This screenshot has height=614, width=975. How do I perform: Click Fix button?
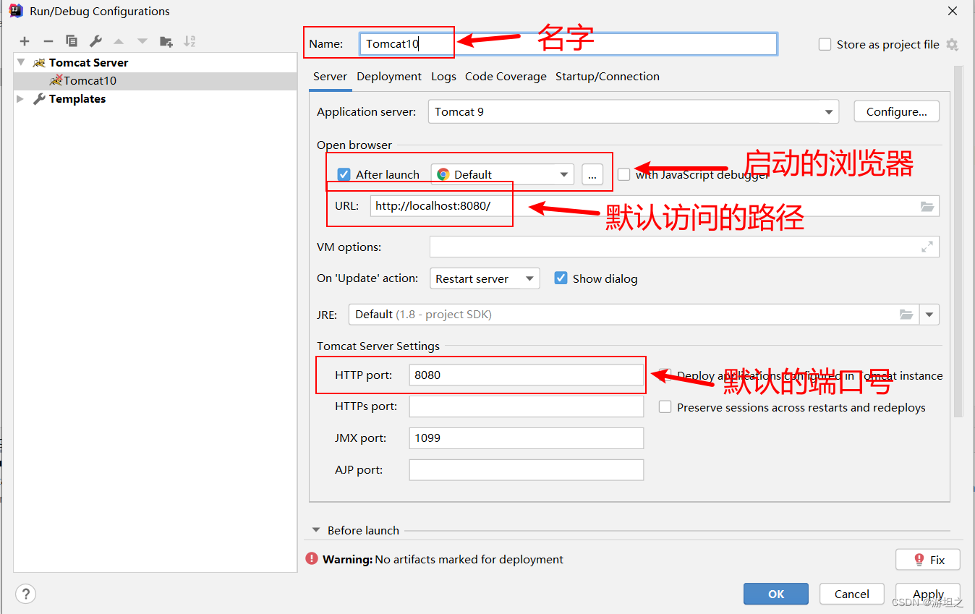click(928, 560)
